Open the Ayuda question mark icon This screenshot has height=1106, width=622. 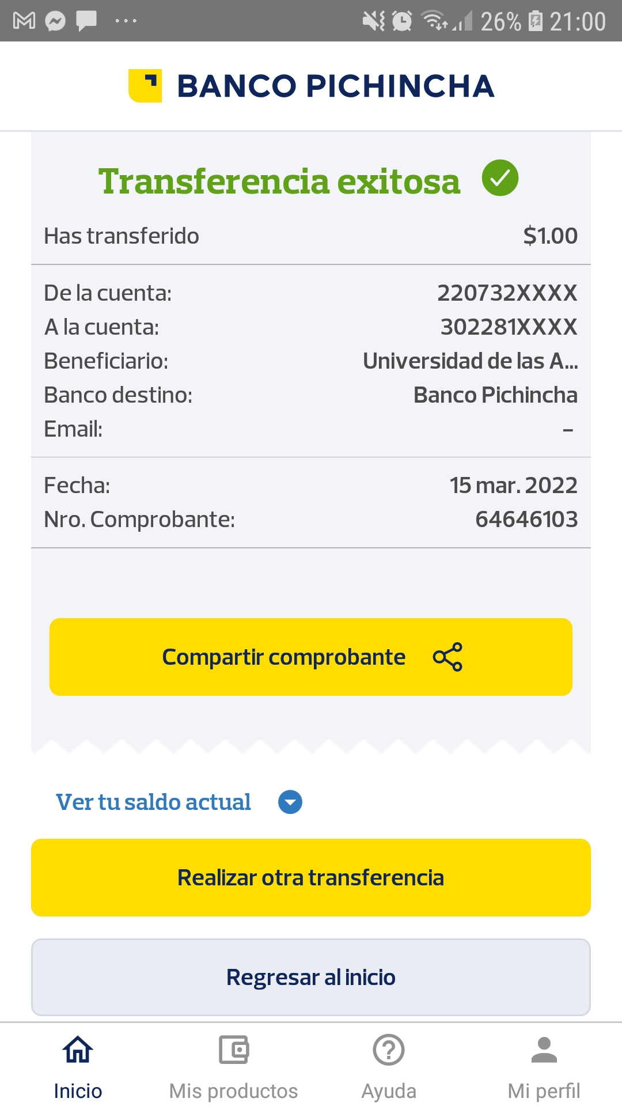(x=389, y=1050)
